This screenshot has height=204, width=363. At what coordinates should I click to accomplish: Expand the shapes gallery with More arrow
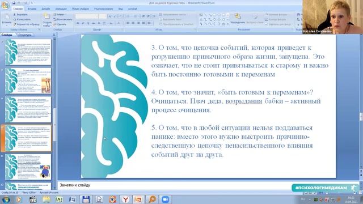(x=228, y=24)
